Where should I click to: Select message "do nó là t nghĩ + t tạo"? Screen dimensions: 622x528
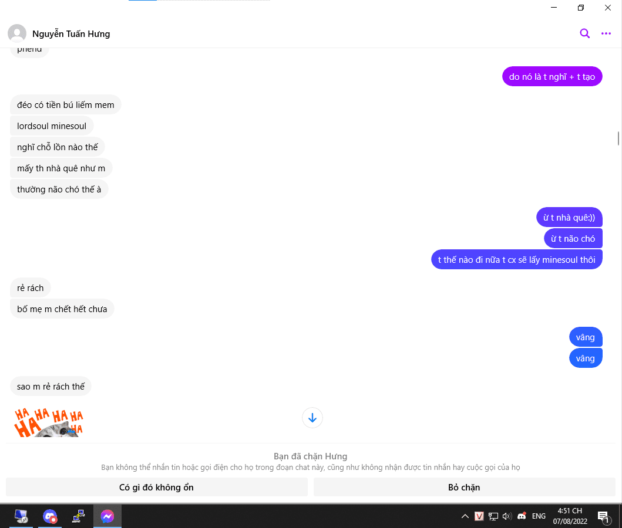click(552, 76)
